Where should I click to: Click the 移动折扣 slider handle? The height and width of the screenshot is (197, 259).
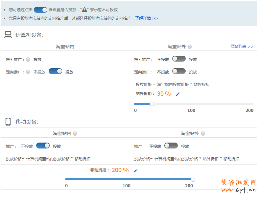coord(193,179)
